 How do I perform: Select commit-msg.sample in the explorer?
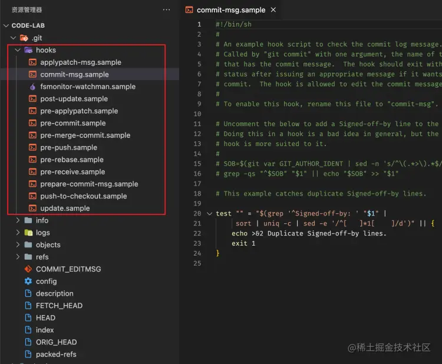click(74, 74)
